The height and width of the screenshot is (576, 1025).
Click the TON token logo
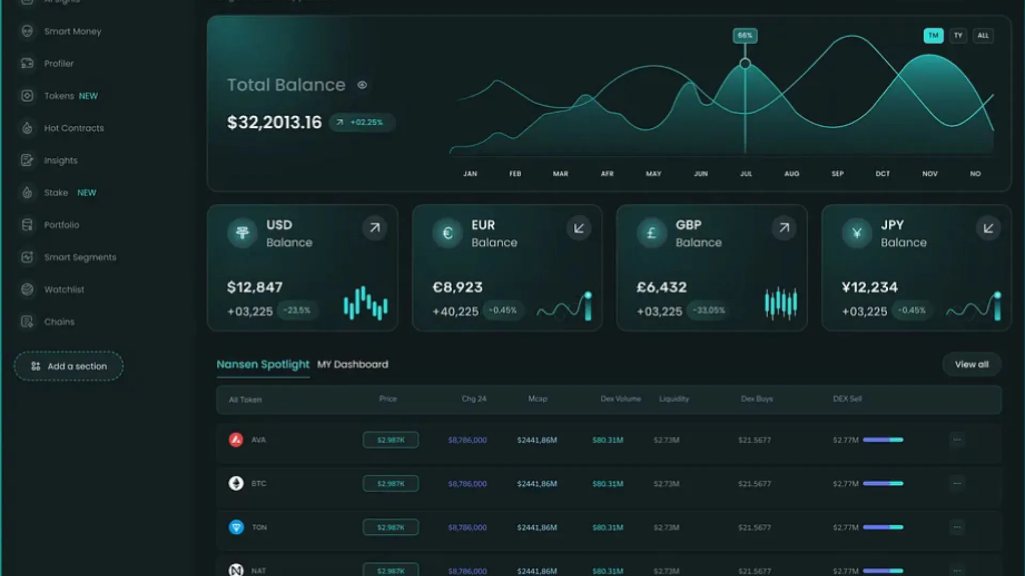236,527
